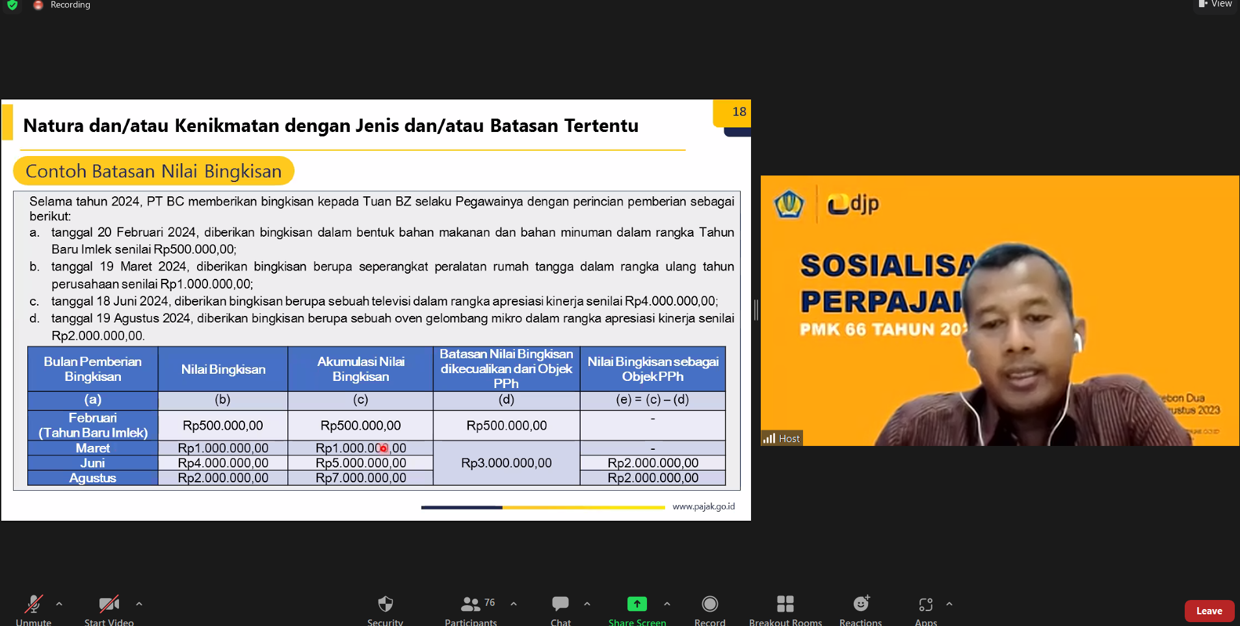Unmute the microphone
The image size is (1240, 626).
[33, 605]
